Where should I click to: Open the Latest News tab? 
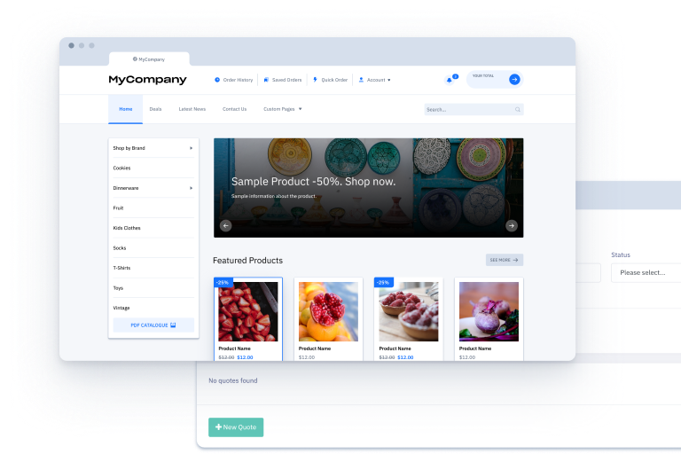[192, 109]
